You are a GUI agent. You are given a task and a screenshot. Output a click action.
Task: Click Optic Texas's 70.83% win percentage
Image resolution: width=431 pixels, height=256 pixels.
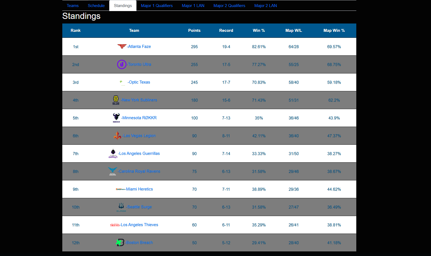[x=259, y=82]
